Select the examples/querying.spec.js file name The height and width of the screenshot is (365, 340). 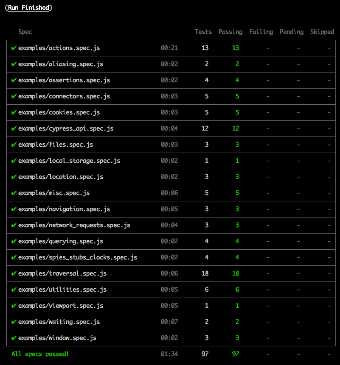coord(61,241)
